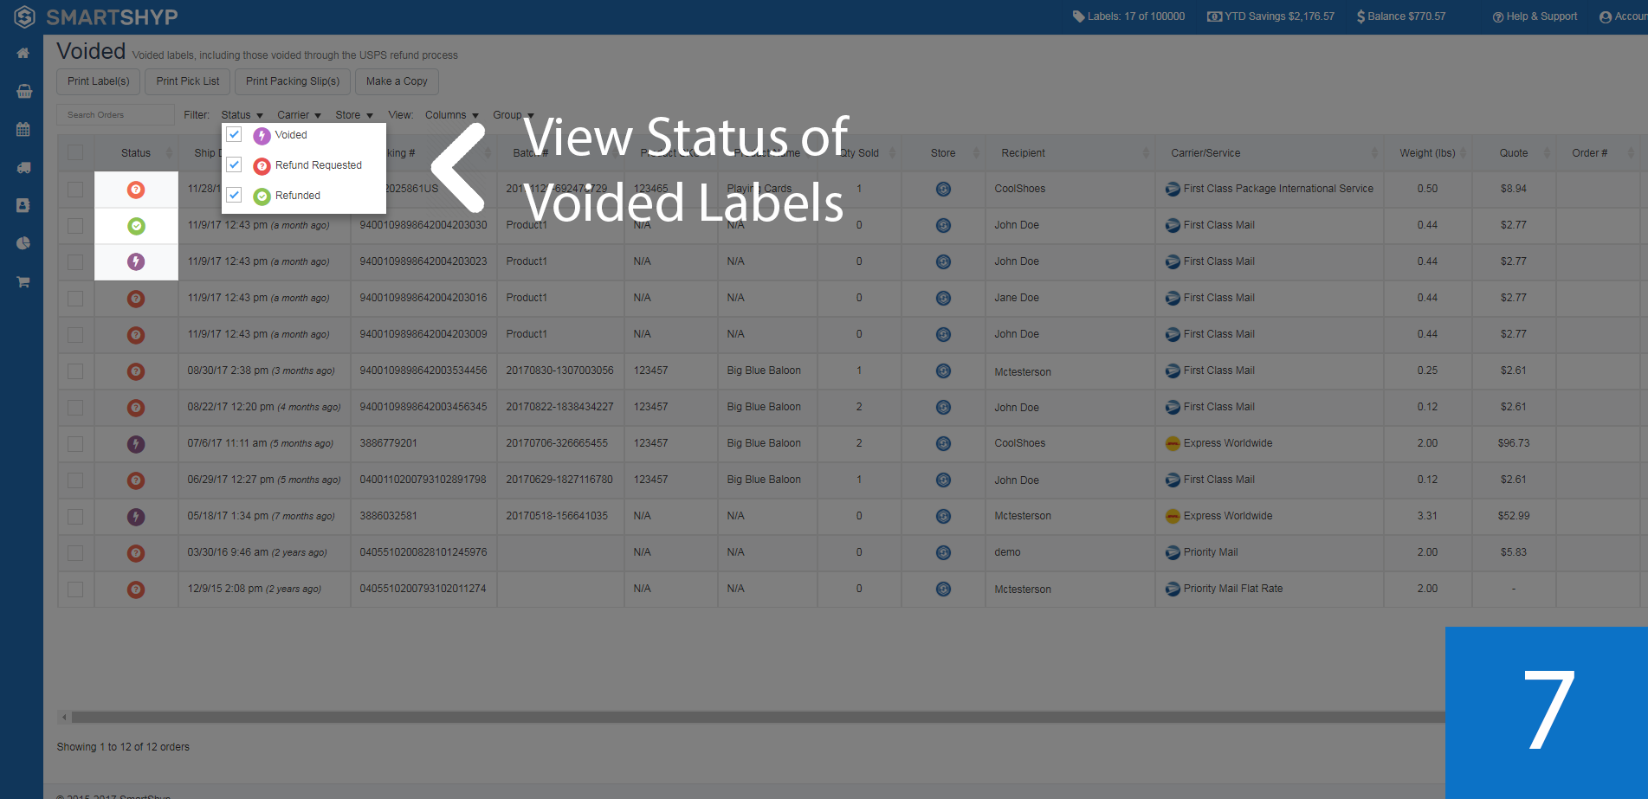Sort by the Quote column header
Image resolution: width=1648 pixels, height=799 pixels.
pos(1514,153)
